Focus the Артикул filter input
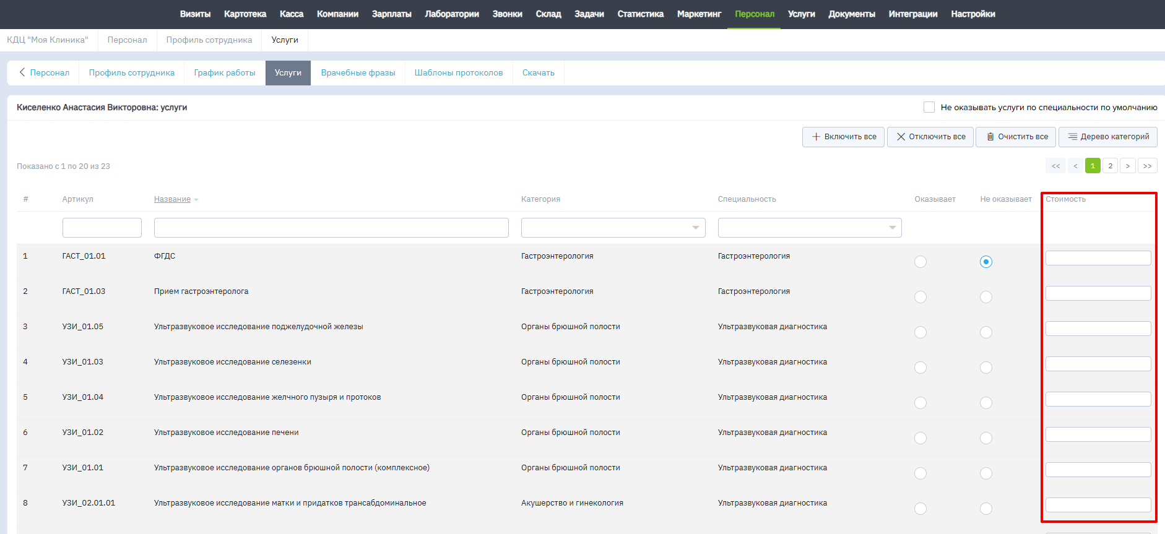This screenshot has height=534, width=1165. (102, 228)
